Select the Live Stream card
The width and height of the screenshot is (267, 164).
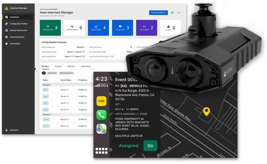click(146, 28)
